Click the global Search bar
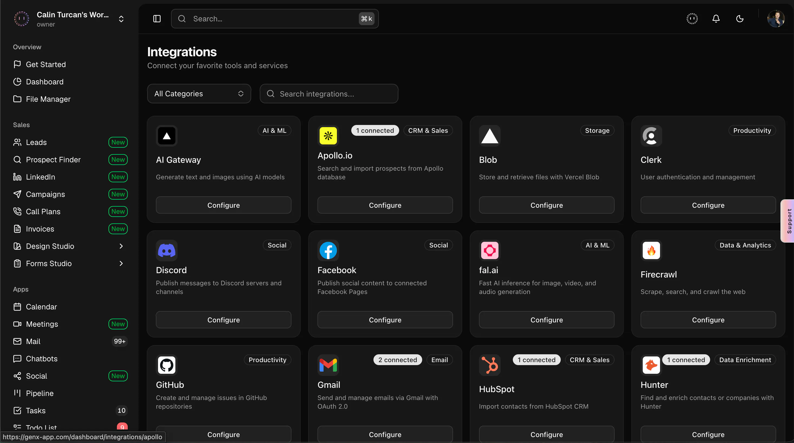794x443 pixels. (275, 19)
